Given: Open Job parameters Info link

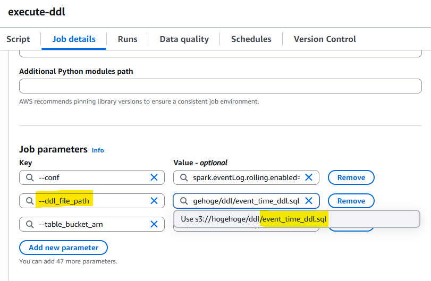Looking at the screenshot, I should coord(98,150).
